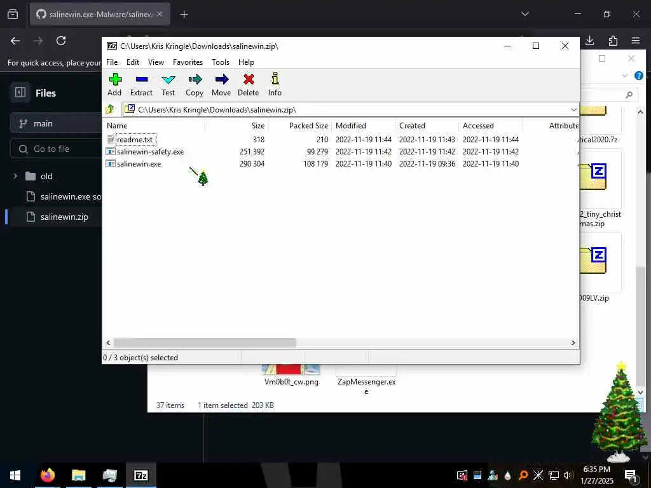Click the Explorer vertical scrollbar down arrow
Viewport: 651px width, 488px height.
pos(640,391)
